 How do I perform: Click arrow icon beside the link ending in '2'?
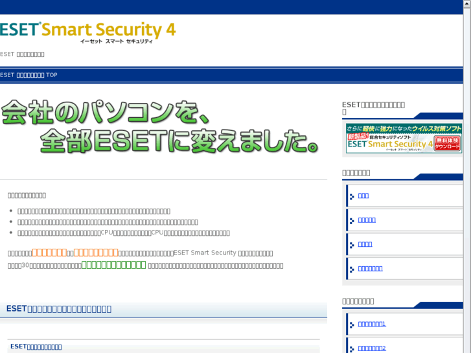[x=352, y=349]
